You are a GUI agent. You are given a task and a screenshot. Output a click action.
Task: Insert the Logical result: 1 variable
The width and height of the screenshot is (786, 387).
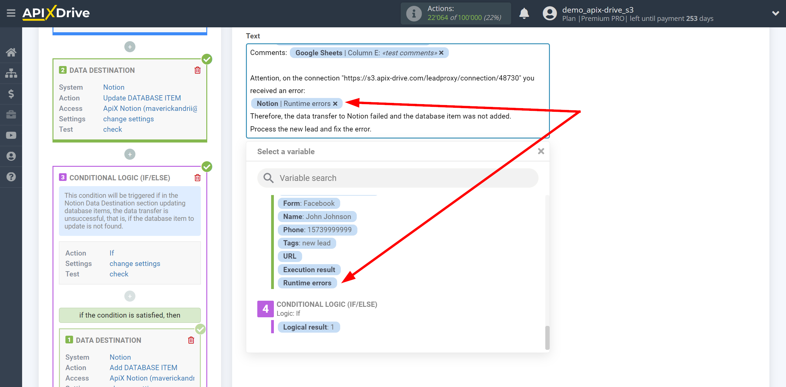click(309, 327)
